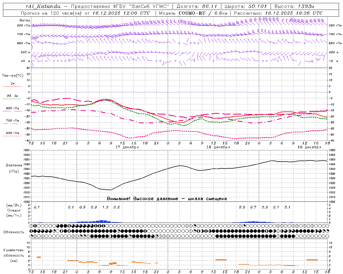
Task: Select the longitude value "Долгота: 86.11"
Action: point(197,6)
